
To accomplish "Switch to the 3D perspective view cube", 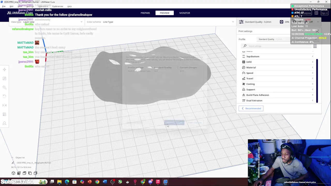I will coord(13,173).
